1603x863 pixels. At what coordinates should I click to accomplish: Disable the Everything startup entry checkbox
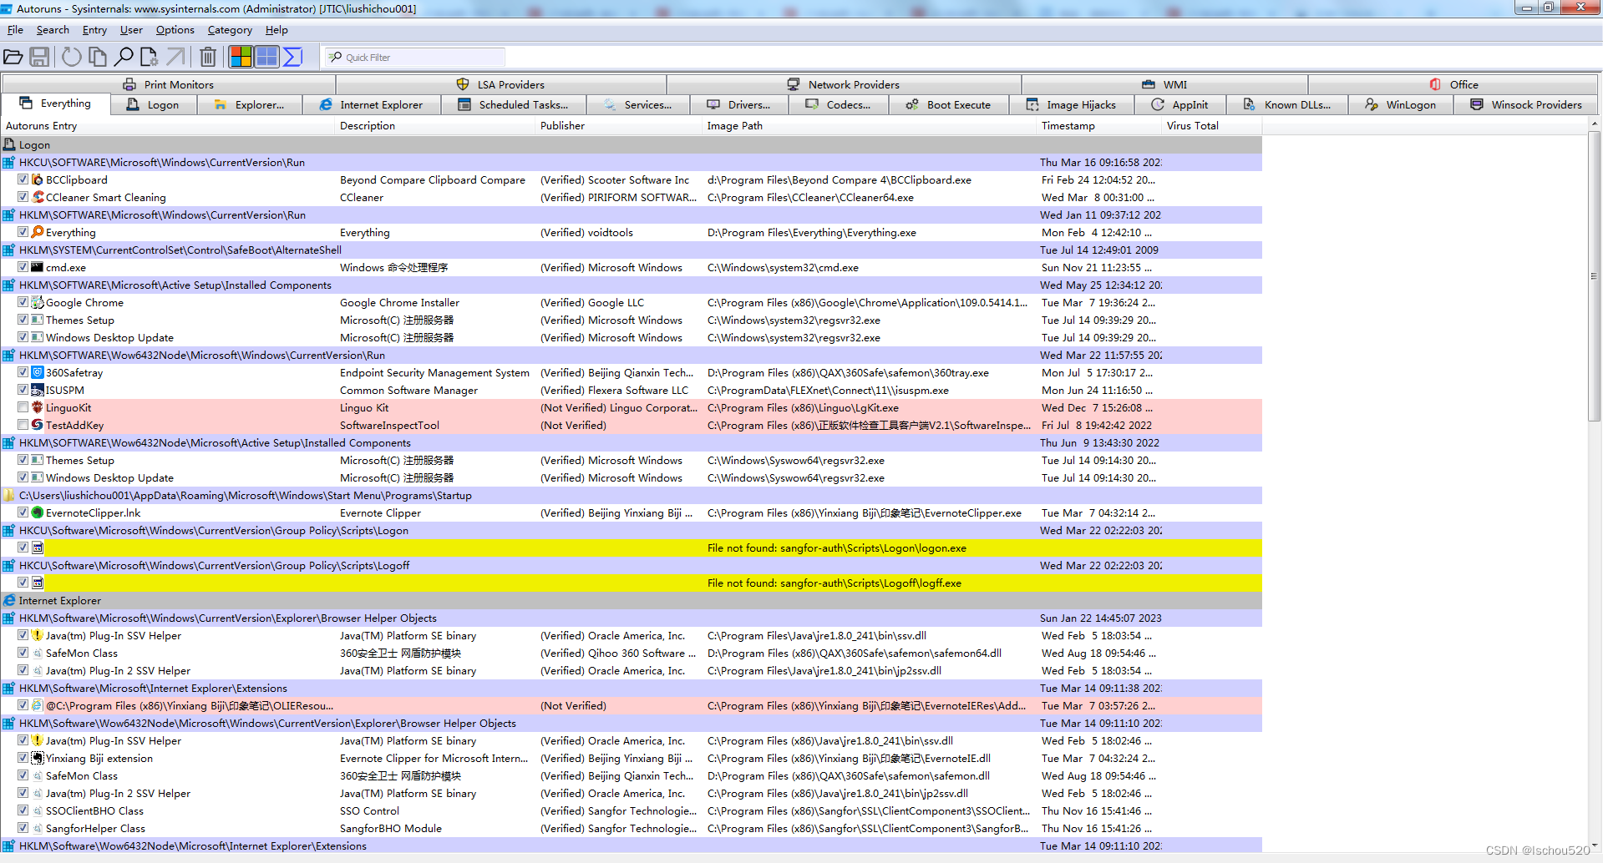(x=23, y=232)
